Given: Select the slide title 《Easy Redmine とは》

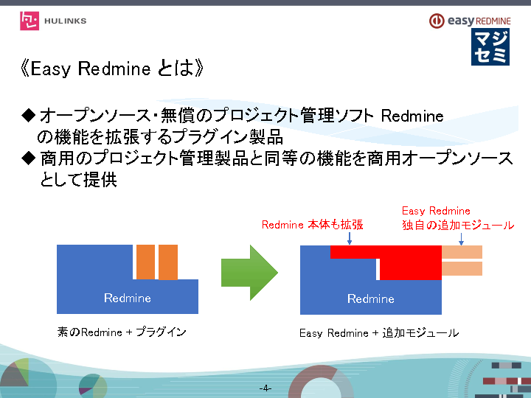Looking at the screenshot, I should coord(112,69).
